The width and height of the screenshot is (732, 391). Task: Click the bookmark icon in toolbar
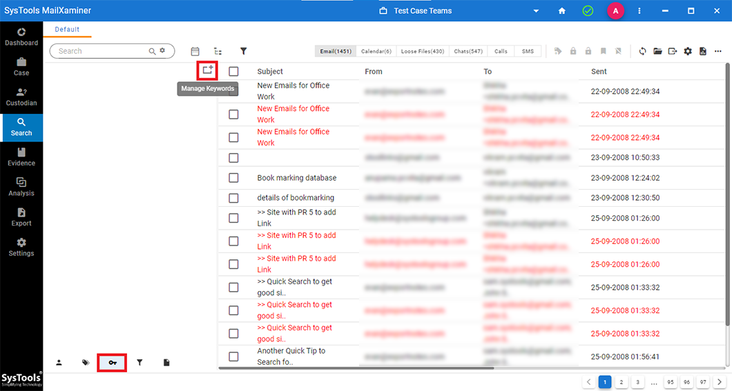click(x=603, y=51)
